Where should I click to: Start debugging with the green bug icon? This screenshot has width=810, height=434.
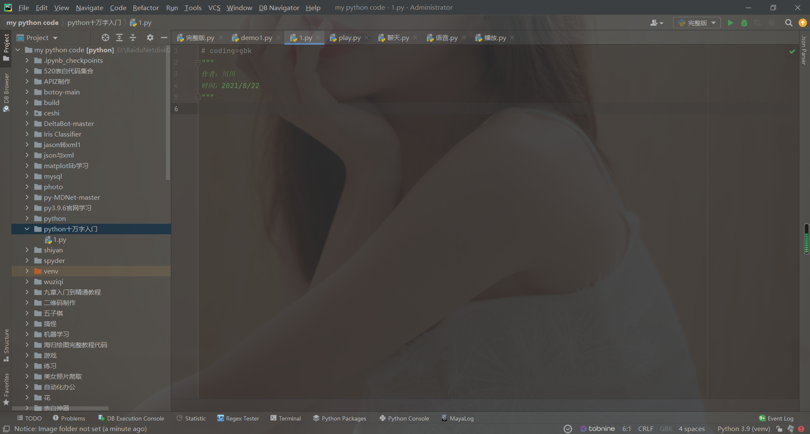(x=744, y=23)
